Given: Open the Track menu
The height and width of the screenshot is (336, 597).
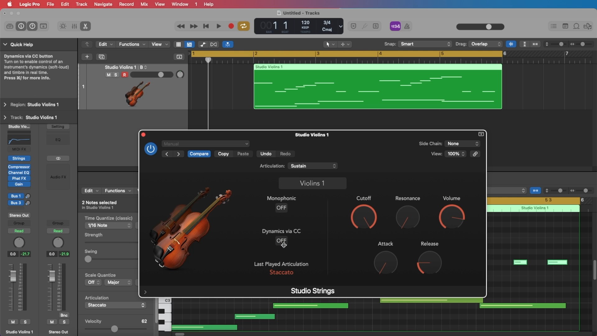Looking at the screenshot, I should tap(81, 4).
